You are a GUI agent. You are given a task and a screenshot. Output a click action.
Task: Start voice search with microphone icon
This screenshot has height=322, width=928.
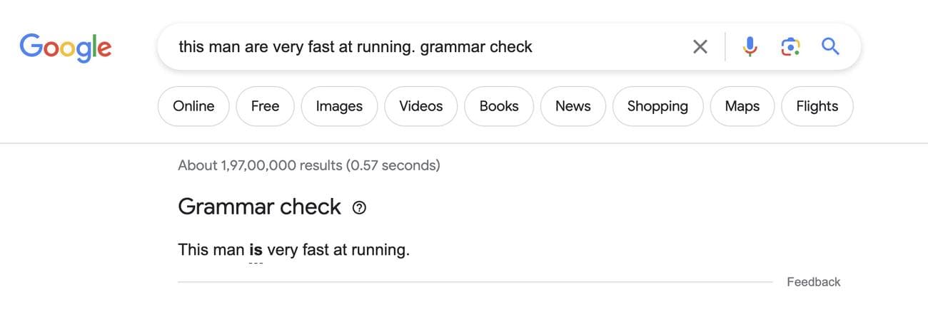[x=750, y=47]
